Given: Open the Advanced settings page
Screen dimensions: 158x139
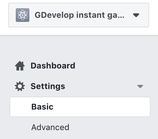Looking at the screenshot, I should (50, 127).
